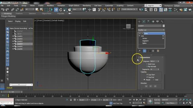Select the Morph capping radio button
This screenshot has width=193, height=108.
pos(144,80)
